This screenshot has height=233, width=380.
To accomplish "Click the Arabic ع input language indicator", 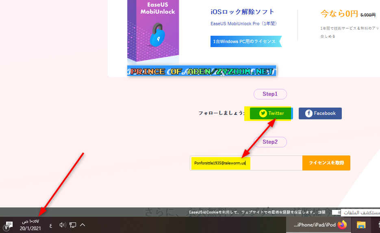I will (51, 226).
